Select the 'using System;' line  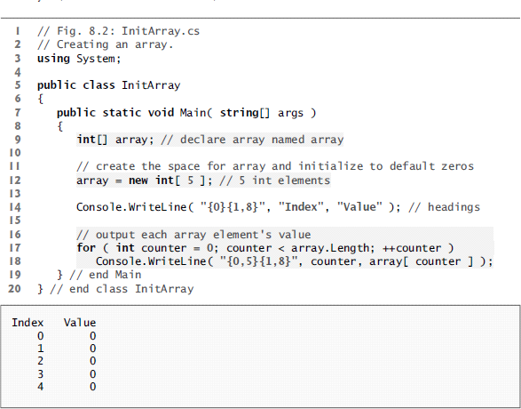click(79, 59)
